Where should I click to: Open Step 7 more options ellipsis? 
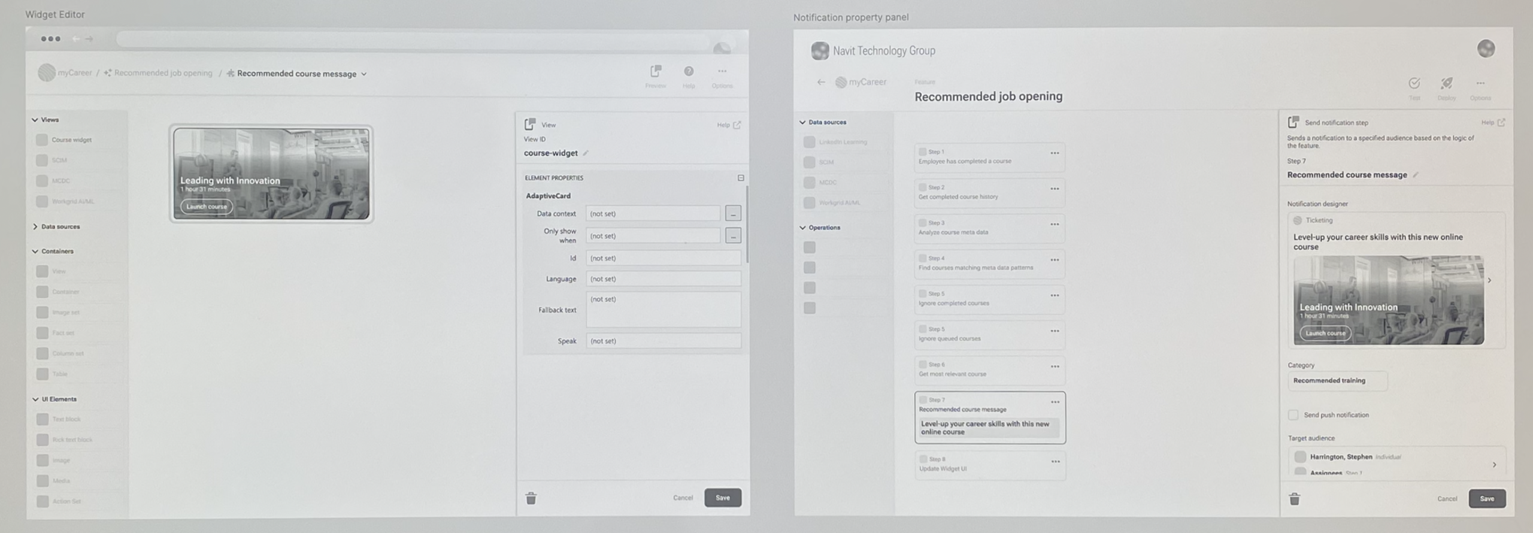1055,402
